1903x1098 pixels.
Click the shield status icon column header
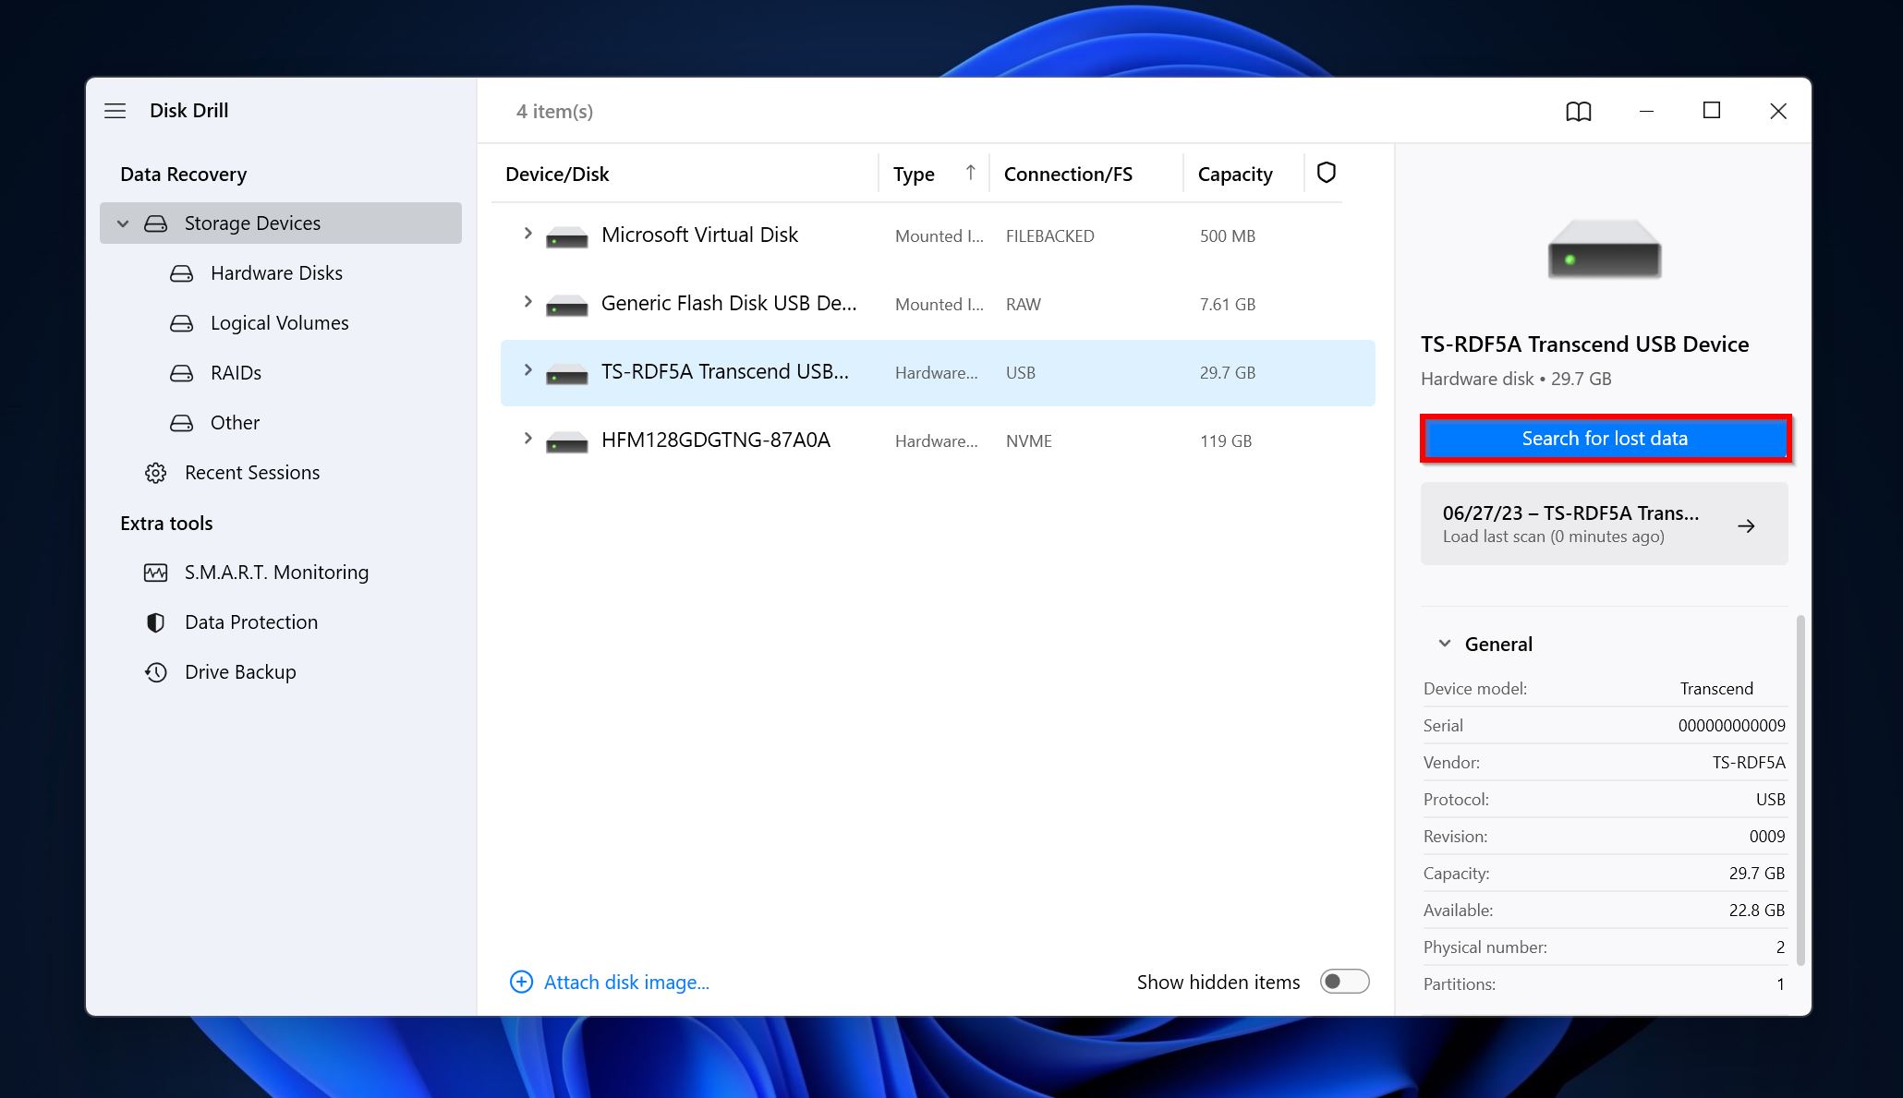coord(1327,171)
